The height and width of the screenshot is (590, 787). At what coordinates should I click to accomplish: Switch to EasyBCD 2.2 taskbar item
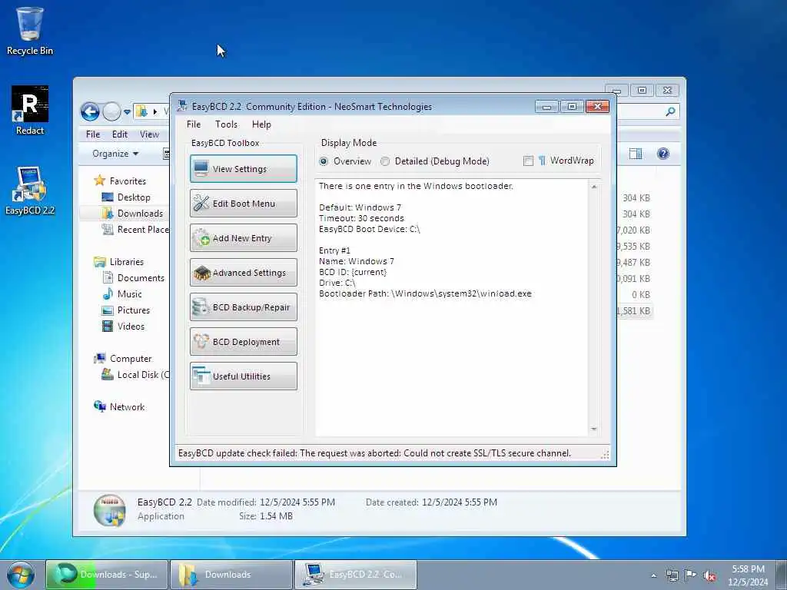coord(355,575)
